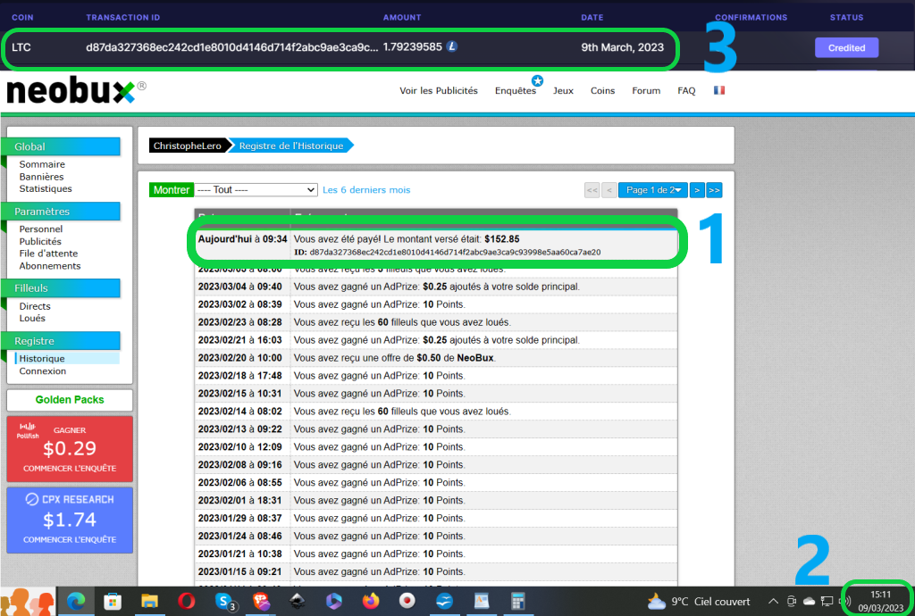The image size is (915, 616).
Task: Open Skype taskbar icon with badge
Action: coord(224,601)
